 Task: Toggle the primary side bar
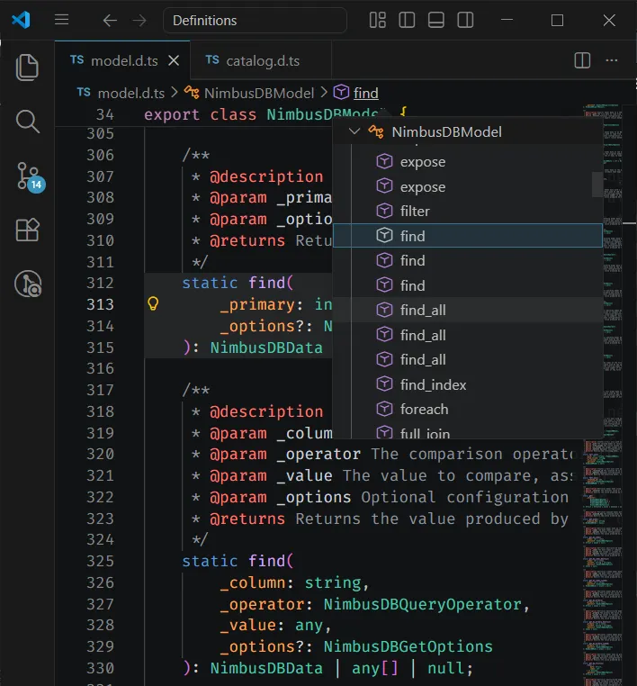[x=407, y=20]
